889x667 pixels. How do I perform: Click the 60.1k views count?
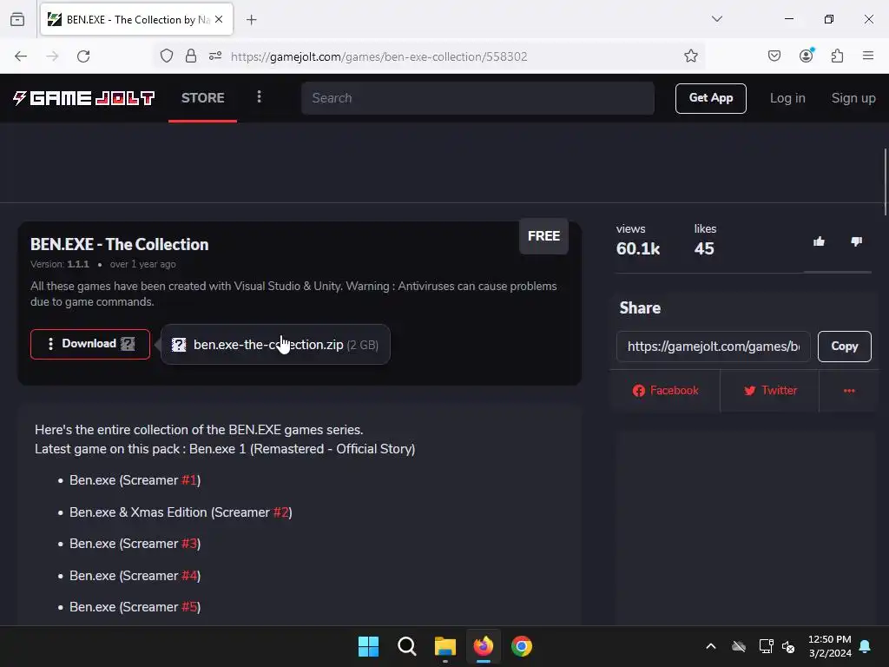click(638, 248)
